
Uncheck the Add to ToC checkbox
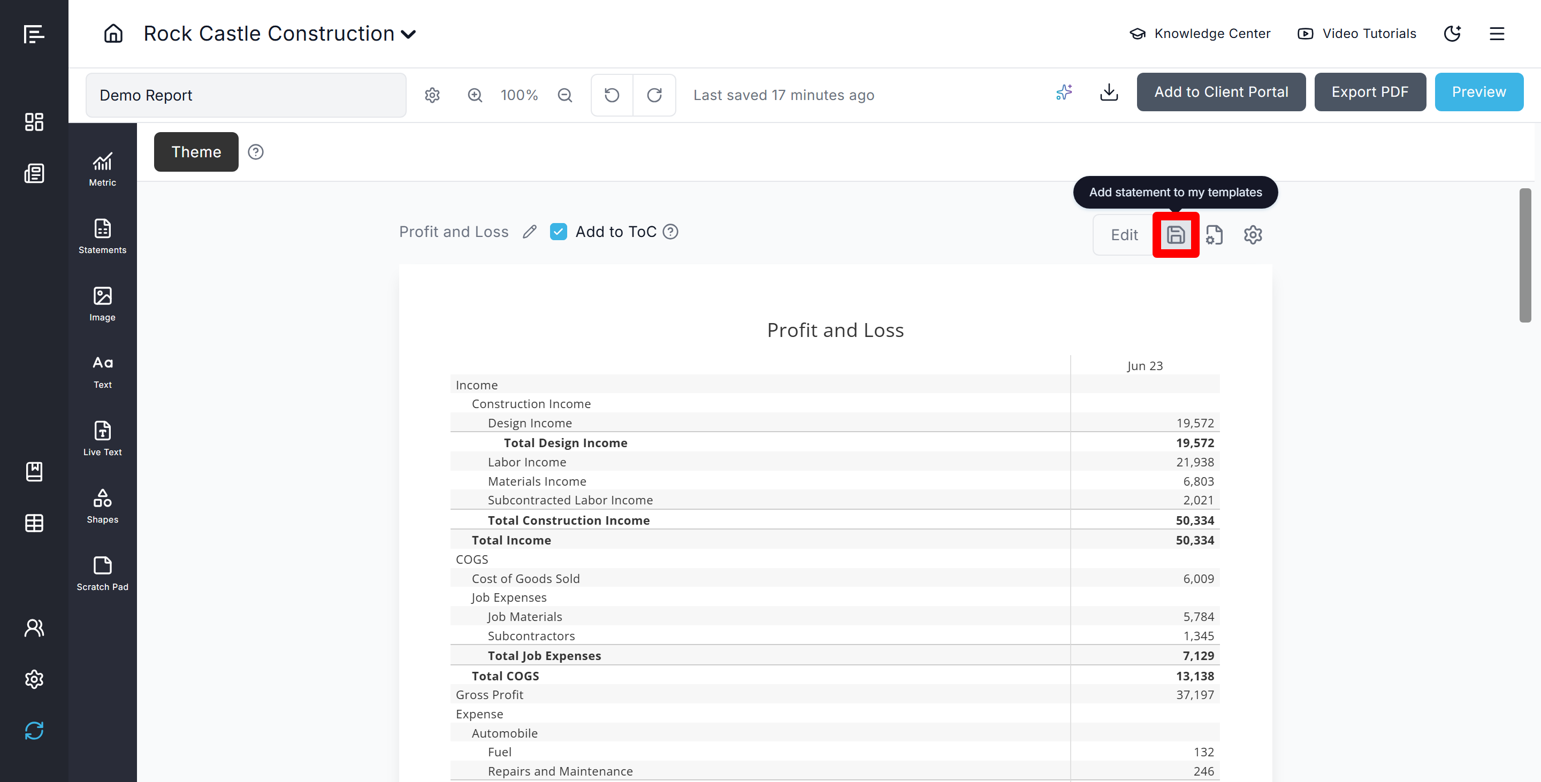click(558, 232)
